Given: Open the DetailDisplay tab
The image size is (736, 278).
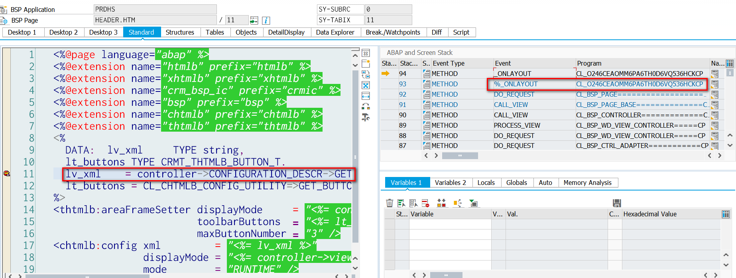Looking at the screenshot, I should (286, 32).
